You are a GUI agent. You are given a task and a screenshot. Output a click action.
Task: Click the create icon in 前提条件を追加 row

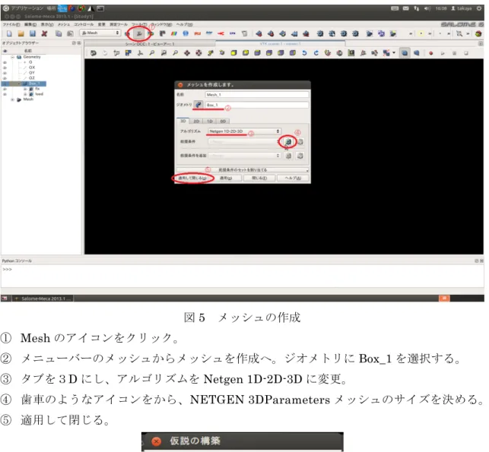(288, 156)
